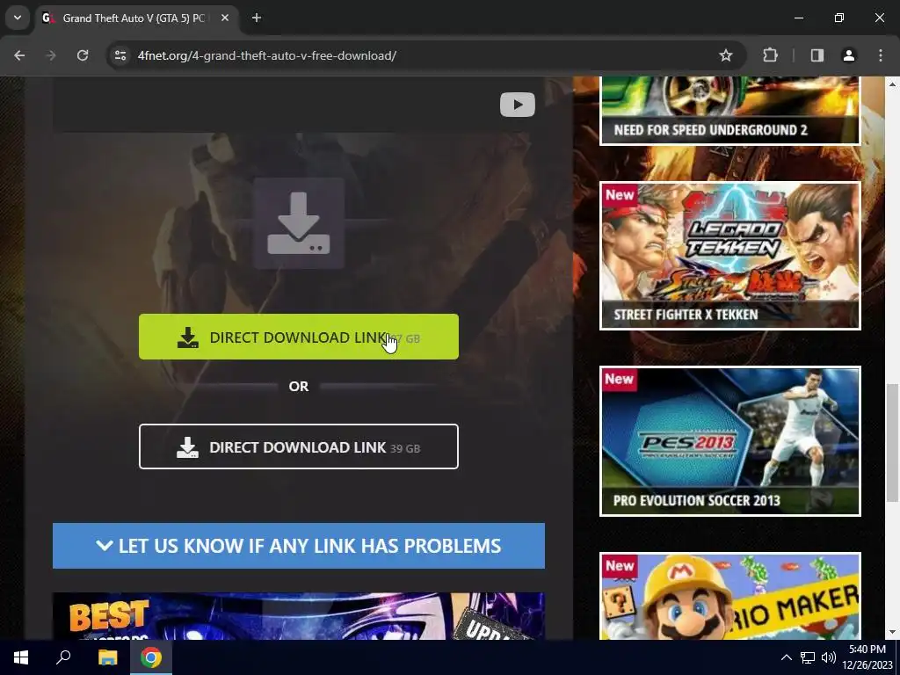Open the volume tray icon
Viewport: 900px width, 675px height.
(828, 657)
